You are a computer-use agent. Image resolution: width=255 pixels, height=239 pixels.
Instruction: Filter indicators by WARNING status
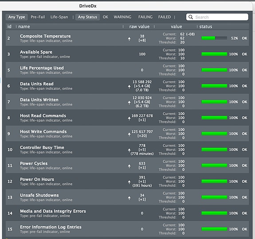coord(122,17)
